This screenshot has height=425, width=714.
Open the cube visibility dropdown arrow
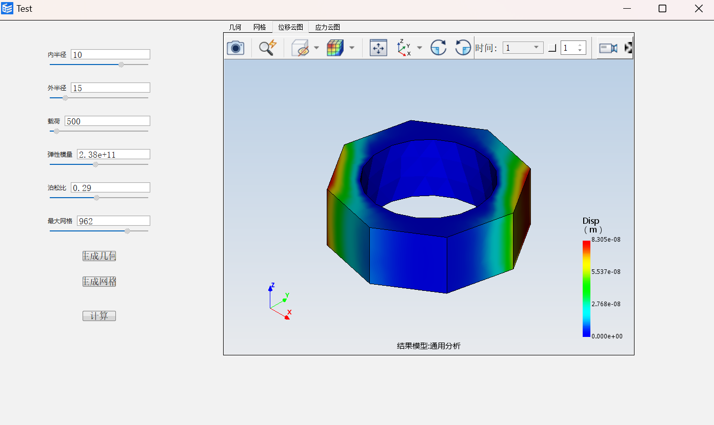coord(316,48)
